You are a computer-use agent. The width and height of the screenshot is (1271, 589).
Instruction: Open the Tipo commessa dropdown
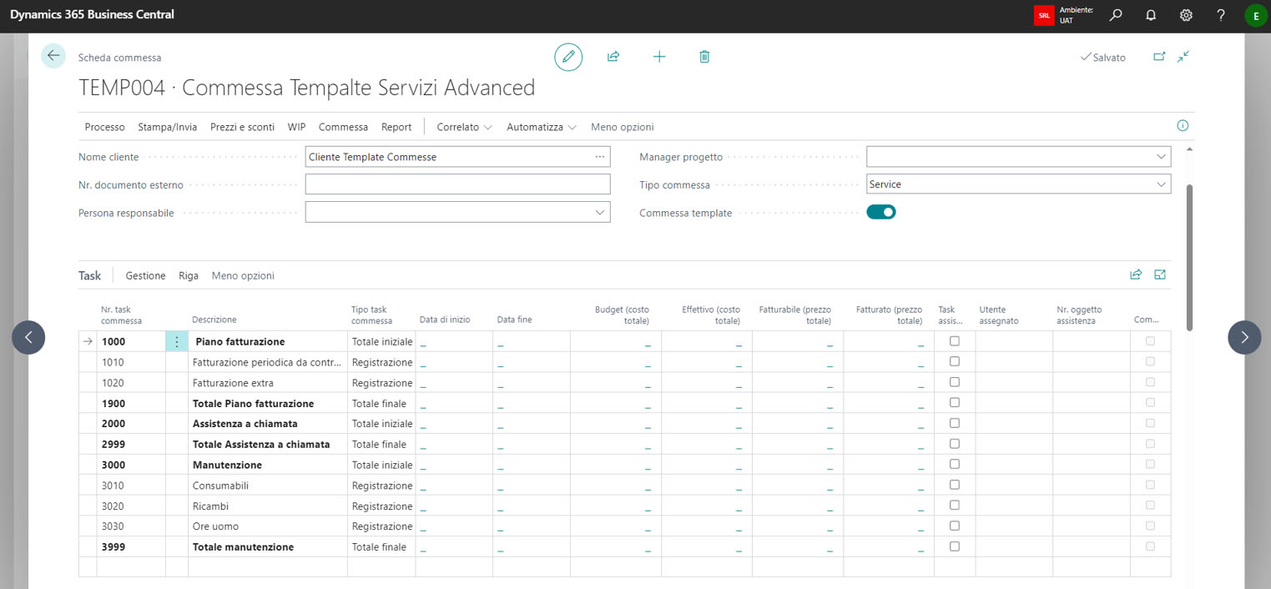[1161, 184]
